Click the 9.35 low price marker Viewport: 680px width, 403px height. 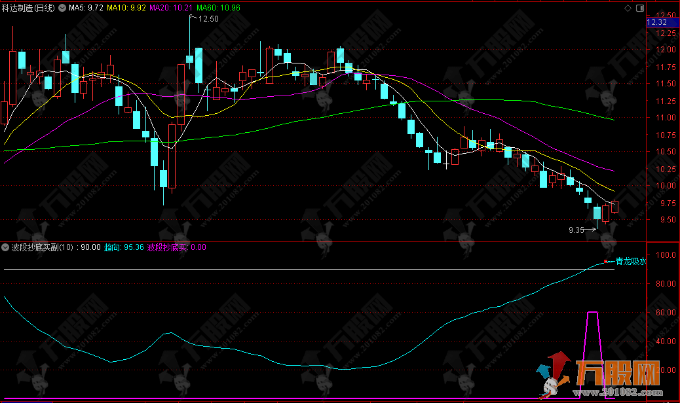[x=576, y=230]
